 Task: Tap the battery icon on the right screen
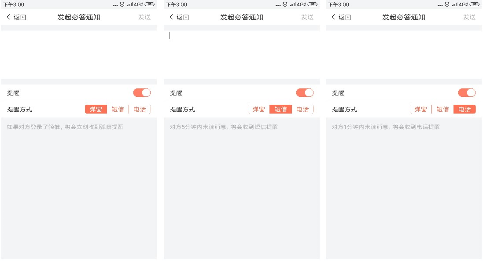point(475,4)
